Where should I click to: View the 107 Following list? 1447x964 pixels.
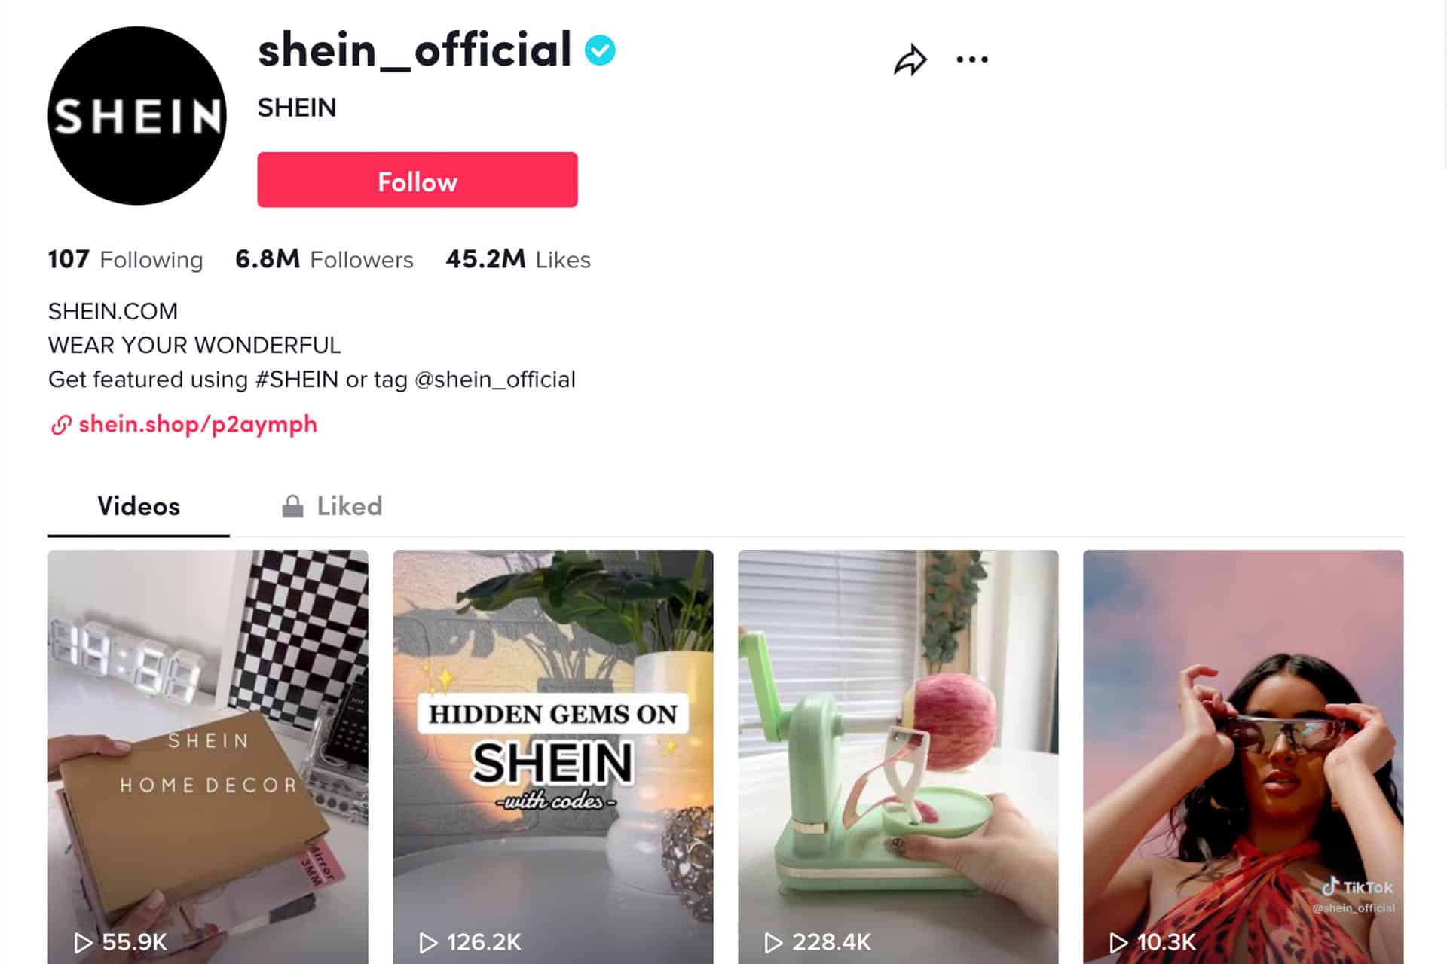pos(125,259)
